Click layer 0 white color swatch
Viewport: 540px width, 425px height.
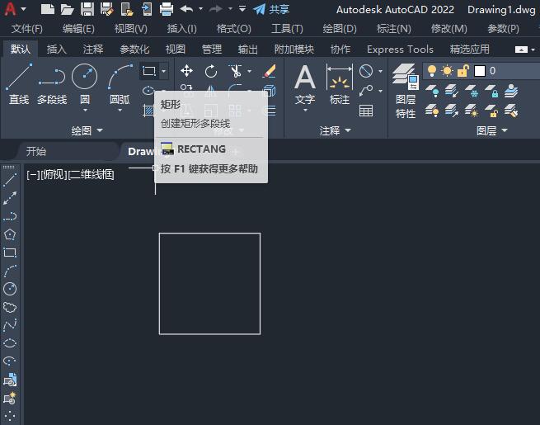pos(480,71)
